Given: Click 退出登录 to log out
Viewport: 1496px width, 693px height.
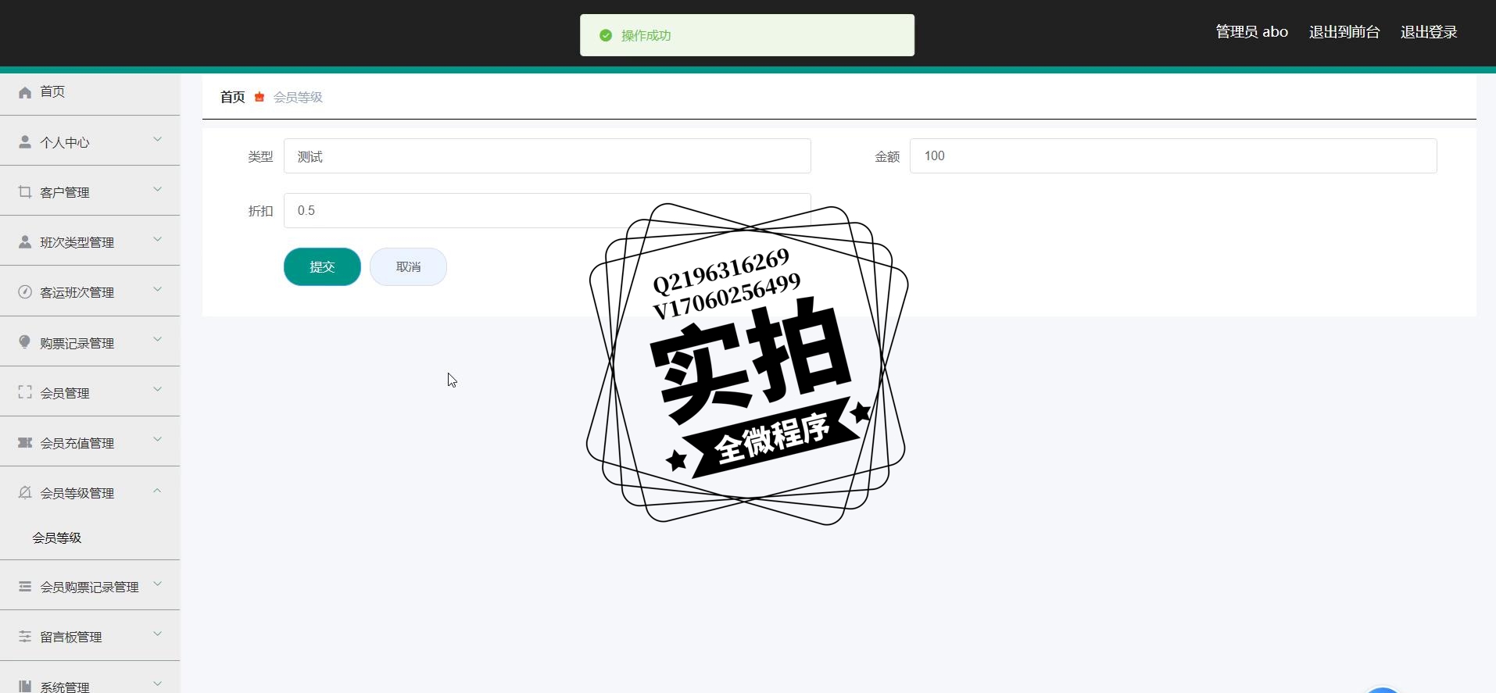Looking at the screenshot, I should point(1429,32).
